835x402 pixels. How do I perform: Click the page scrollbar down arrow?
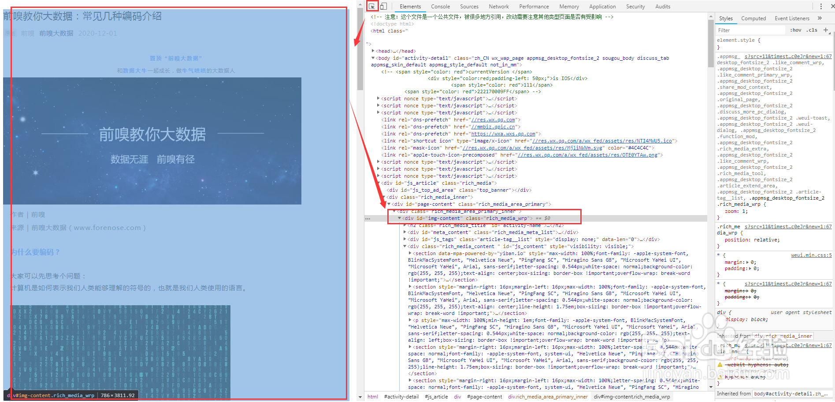point(360,397)
